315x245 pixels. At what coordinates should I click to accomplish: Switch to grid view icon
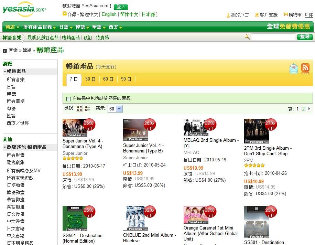tap(79, 108)
